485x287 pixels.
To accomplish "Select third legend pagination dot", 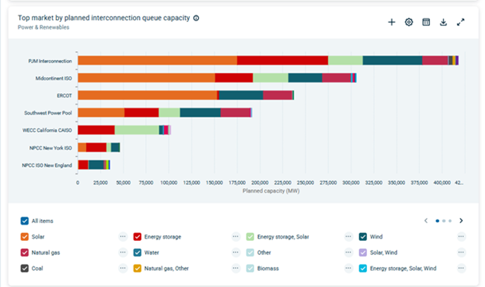I will [450, 221].
